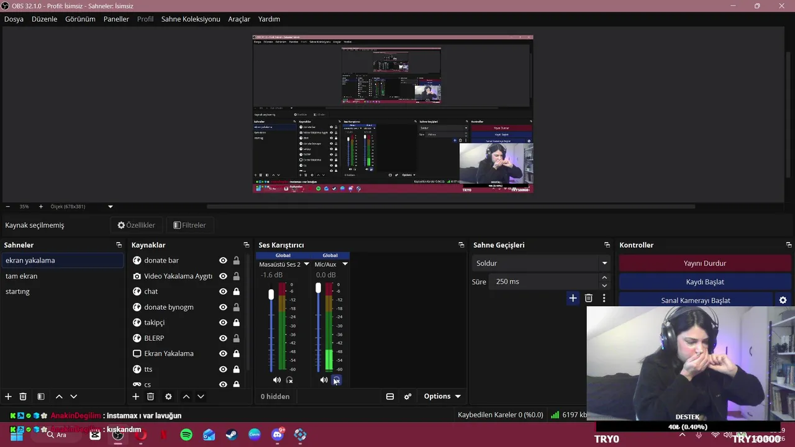Unlock the takipçi source
The height and width of the screenshot is (447, 795).
236,323
